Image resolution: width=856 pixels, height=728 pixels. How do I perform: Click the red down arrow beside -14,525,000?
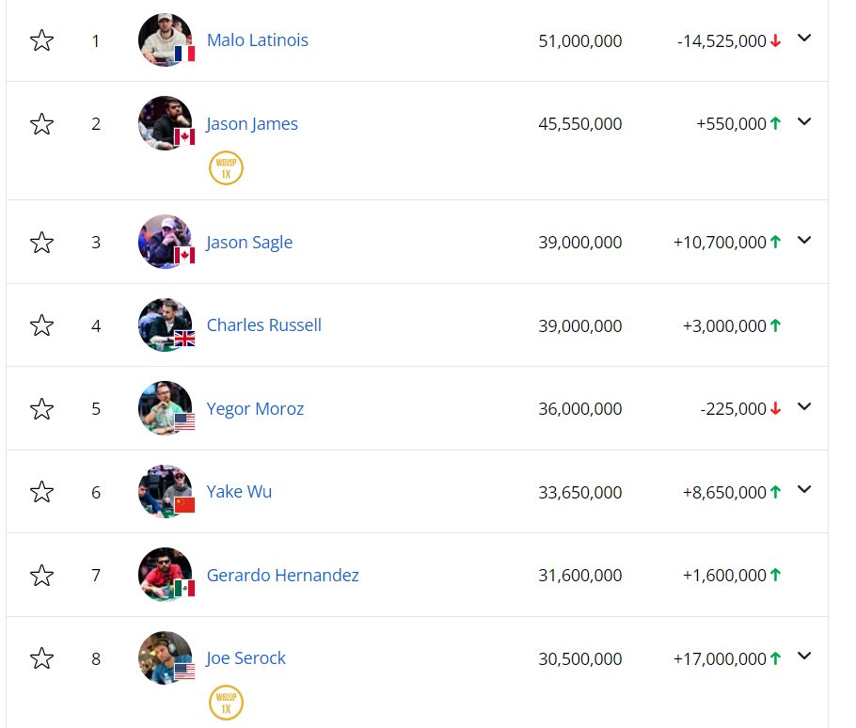pos(776,41)
